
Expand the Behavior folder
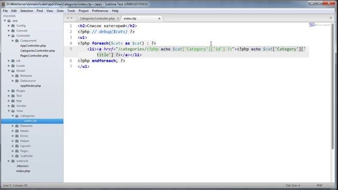pos(13,76)
